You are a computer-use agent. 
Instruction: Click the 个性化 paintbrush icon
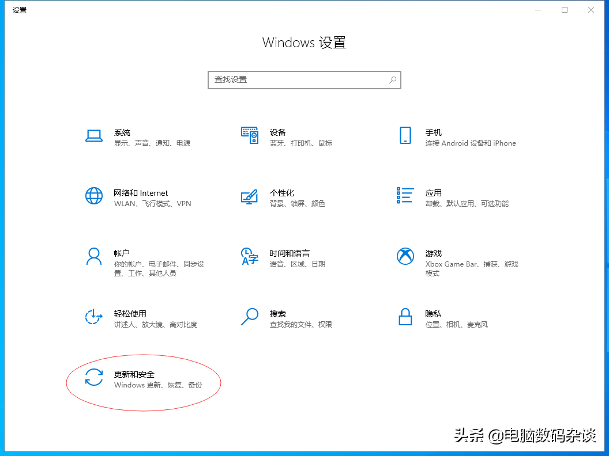[x=250, y=196]
